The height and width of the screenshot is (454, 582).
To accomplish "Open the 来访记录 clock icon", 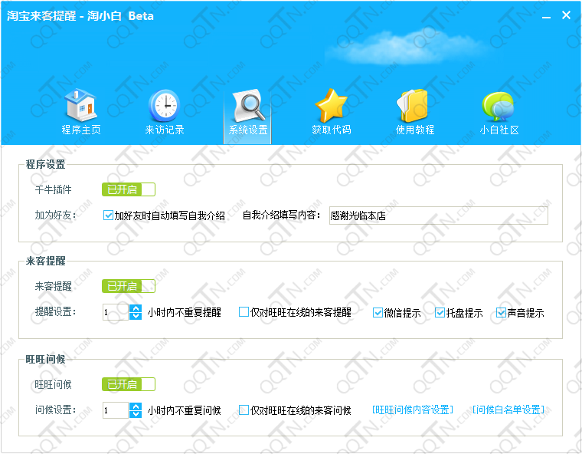I will pos(164,107).
